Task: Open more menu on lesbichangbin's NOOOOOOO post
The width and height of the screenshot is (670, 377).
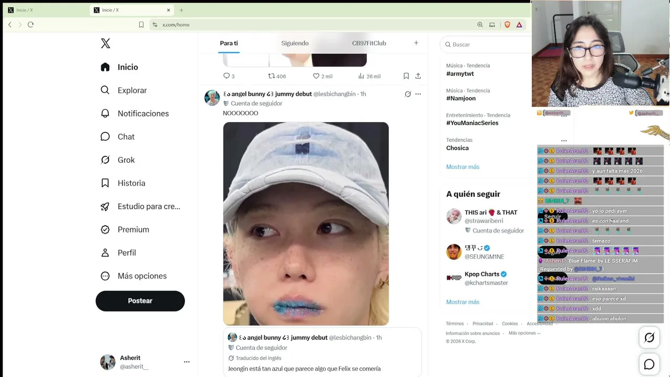Action: pyautogui.click(x=418, y=94)
